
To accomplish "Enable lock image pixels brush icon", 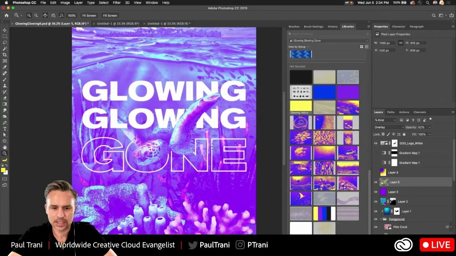I will 389,134.
